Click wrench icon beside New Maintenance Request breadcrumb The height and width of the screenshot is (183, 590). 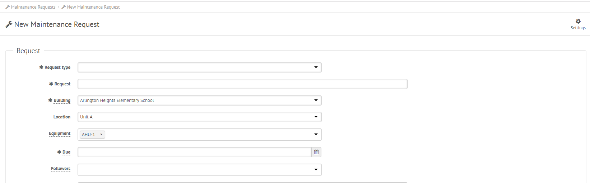[x=64, y=7]
